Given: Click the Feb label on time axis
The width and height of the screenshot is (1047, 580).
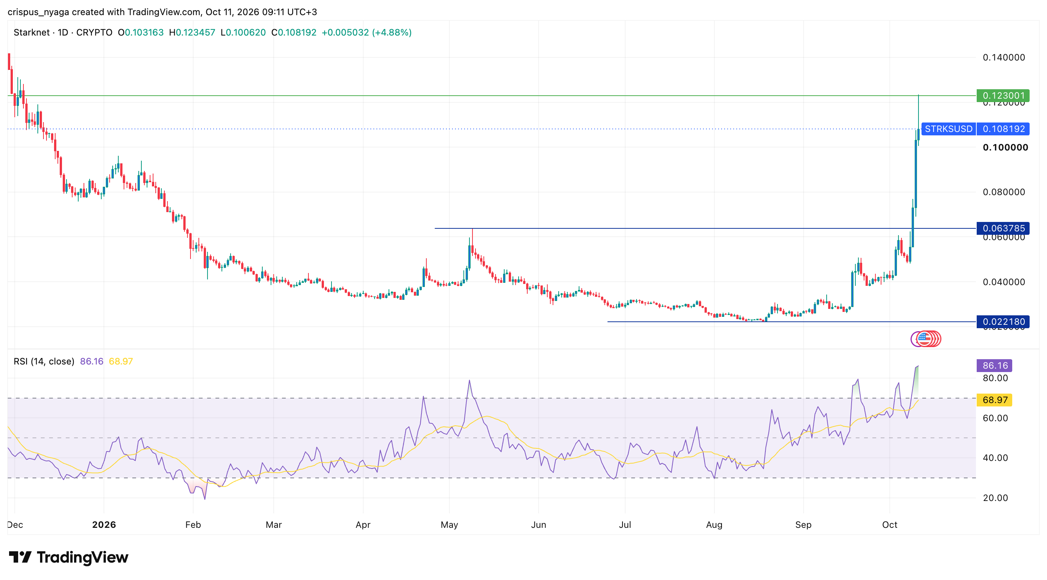Looking at the screenshot, I should (x=193, y=525).
